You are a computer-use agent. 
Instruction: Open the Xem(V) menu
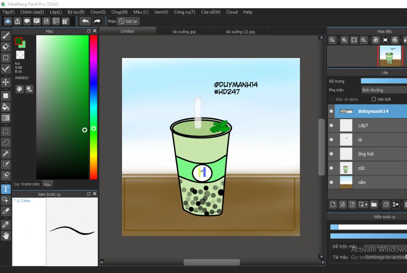tap(161, 12)
